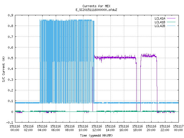Click the purple LCL41A legend line sample
Viewport: 184px width, 138px height.
point(171,18)
